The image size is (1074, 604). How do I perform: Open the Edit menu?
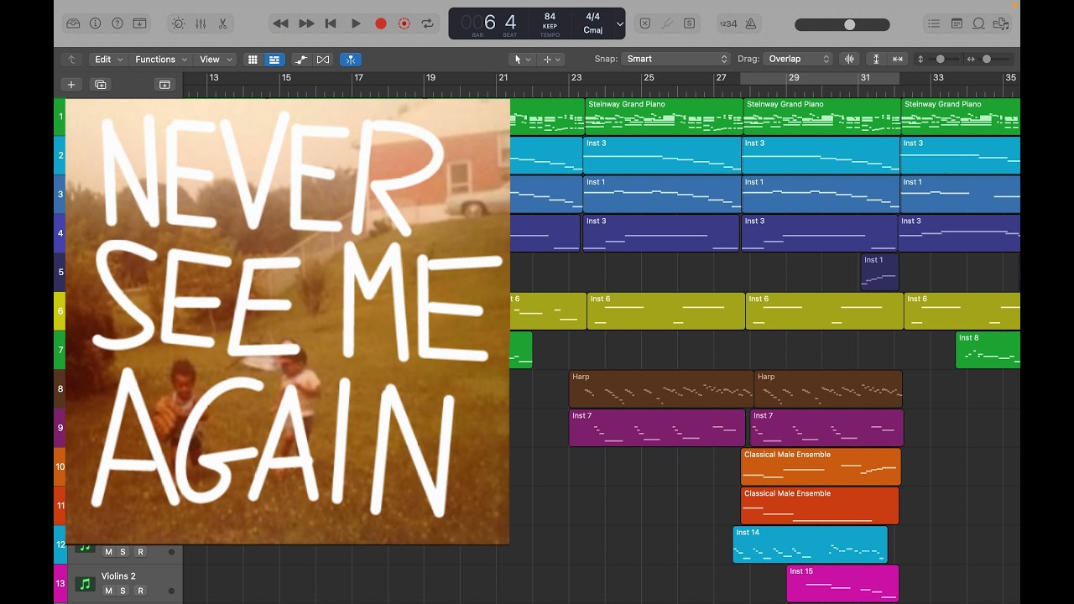[108, 60]
